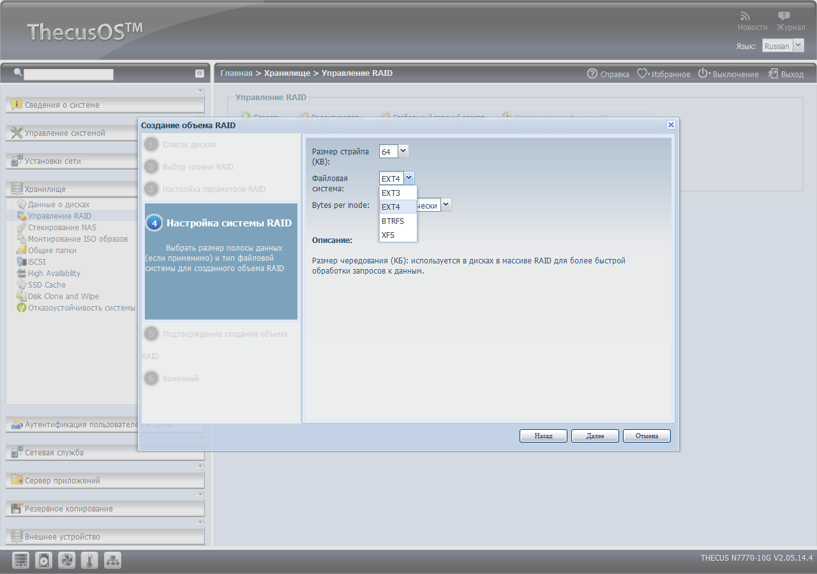Screen dimensions: 817x574
Task: Collapse the sidebar with the double-arrow button
Action: click(x=200, y=74)
